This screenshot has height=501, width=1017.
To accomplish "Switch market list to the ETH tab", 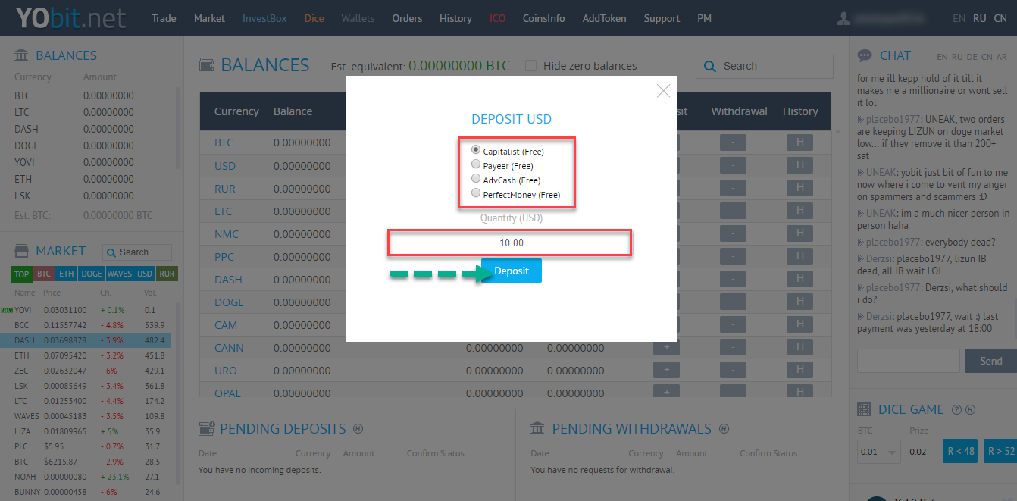I will 67,274.
